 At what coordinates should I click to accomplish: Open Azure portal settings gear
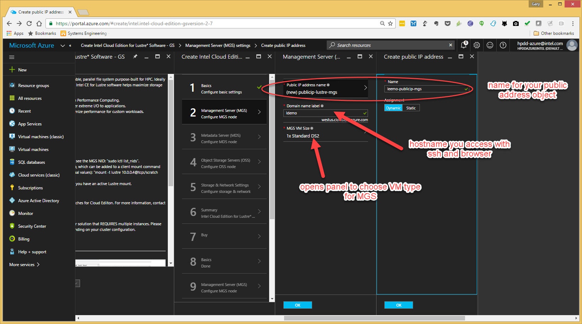pos(477,45)
